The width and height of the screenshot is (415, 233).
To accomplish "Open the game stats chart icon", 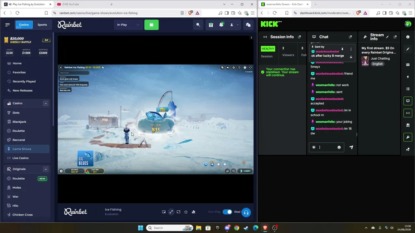I will click(194, 212).
